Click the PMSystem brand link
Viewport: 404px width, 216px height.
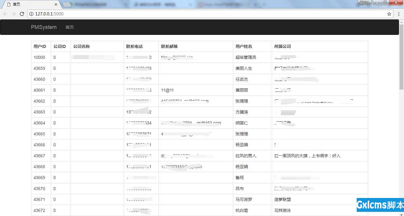[44, 27]
